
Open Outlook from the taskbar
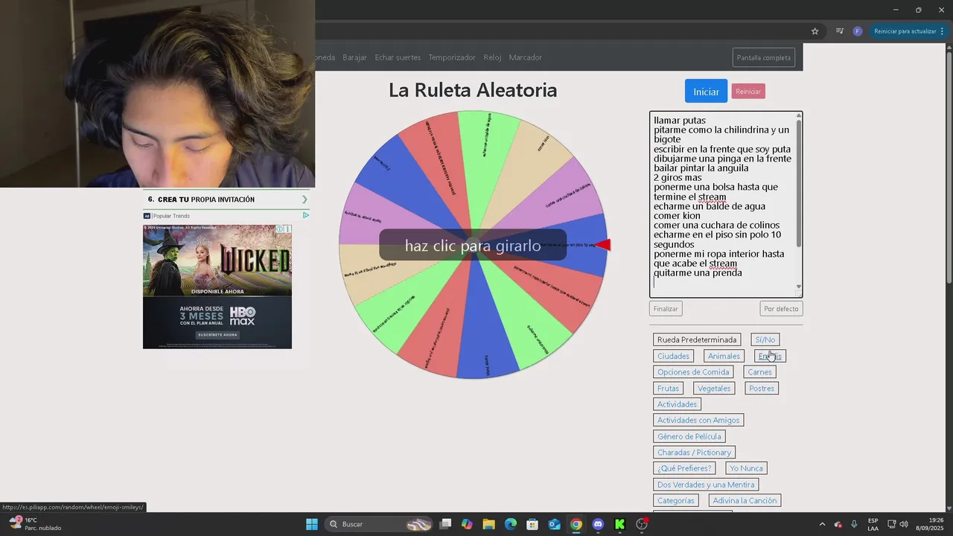tap(555, 524)
